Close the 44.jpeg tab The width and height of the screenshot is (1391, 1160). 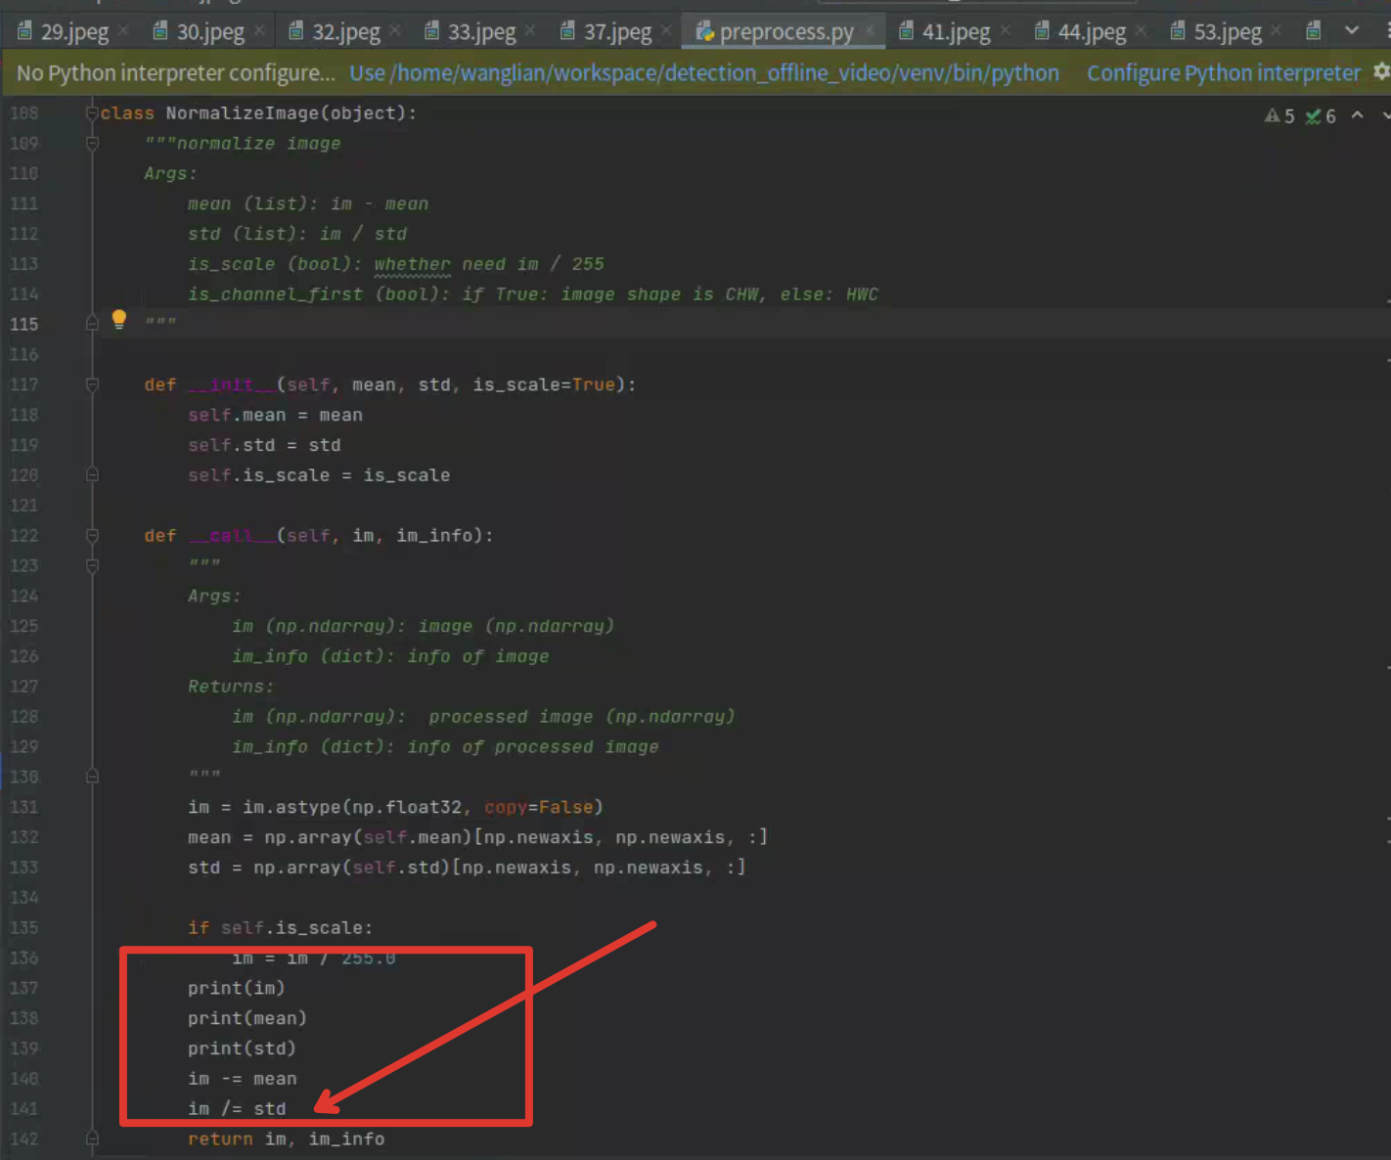(x=1142, y=31)
